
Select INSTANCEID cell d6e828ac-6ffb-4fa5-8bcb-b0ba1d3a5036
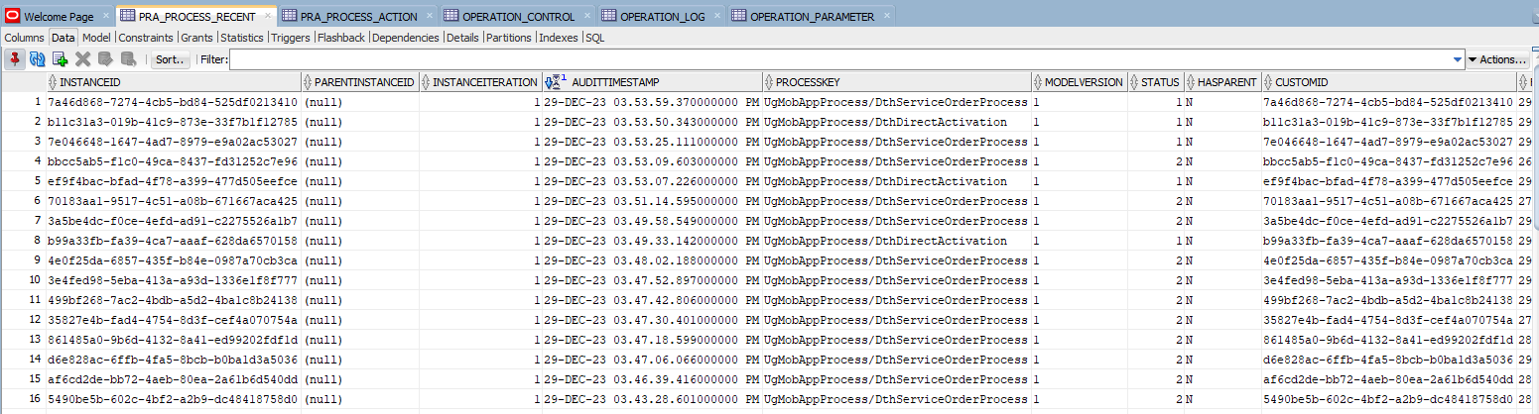[173, 360]
